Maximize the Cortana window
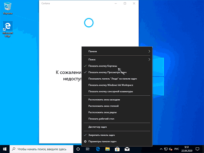 pos(125,3)
